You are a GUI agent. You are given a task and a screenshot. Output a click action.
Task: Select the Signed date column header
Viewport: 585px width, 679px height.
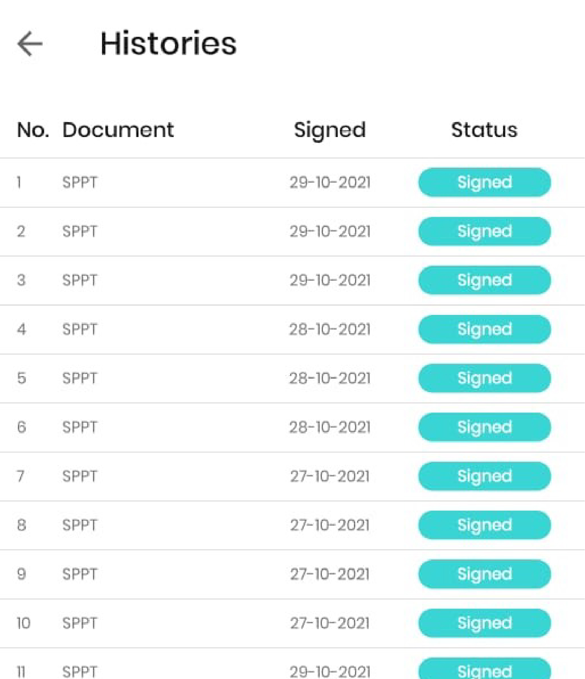click(x=329, y=130)
